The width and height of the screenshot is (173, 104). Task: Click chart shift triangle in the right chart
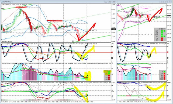pyautogui.click(x=152, y=4)
